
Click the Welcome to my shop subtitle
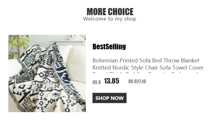tap(110, 19)
